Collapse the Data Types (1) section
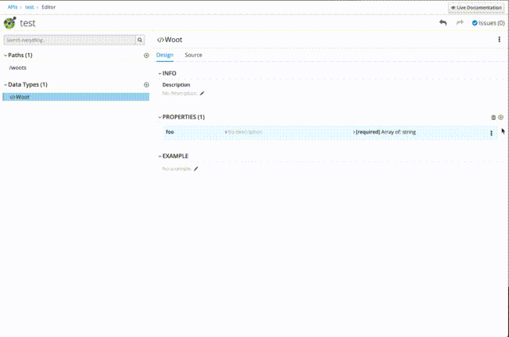This screenshot has width=509, height=337. coord(6,85)
